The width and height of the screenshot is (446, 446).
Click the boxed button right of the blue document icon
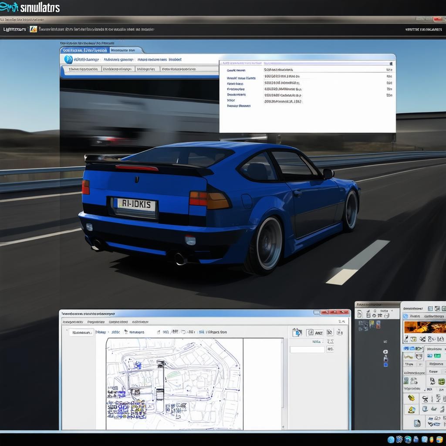(x=314, y=333)
